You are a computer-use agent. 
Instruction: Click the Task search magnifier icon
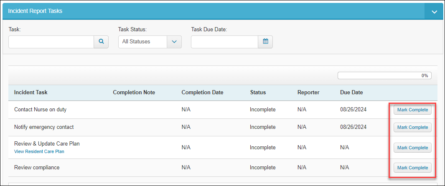coord(101,42)
